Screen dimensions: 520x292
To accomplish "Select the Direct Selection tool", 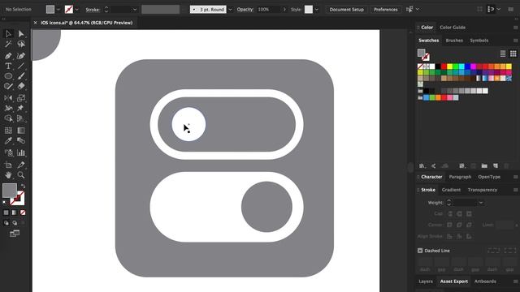I will [x=21, y=34].
